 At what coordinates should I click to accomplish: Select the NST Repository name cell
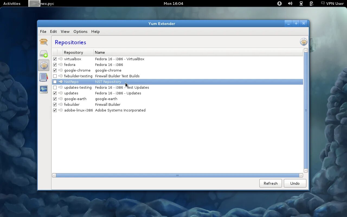[x=108, y=82]
